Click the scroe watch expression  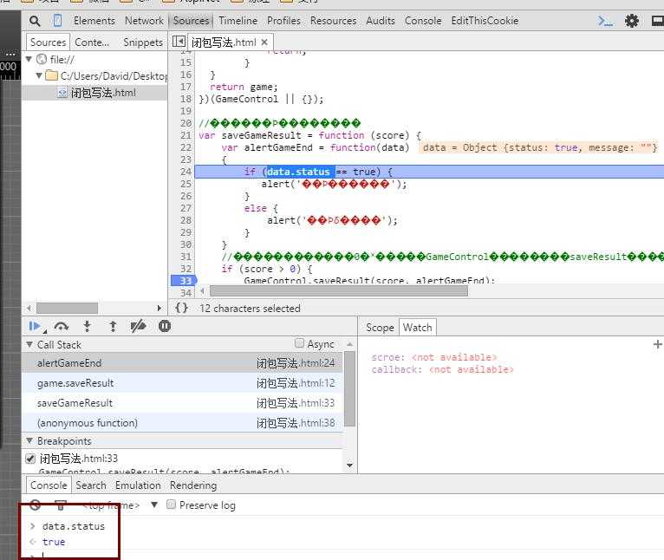(x=433, y=357)
